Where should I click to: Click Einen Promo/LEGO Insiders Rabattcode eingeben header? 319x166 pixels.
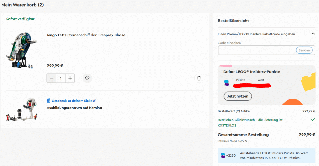tap(256, 34)
